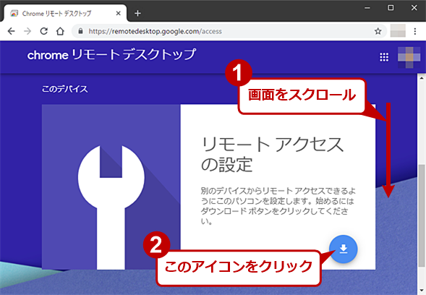Screen dimensions: 426x295
Task: Click the Chrome profile picture in toolbar
Action: click(398, 30)
